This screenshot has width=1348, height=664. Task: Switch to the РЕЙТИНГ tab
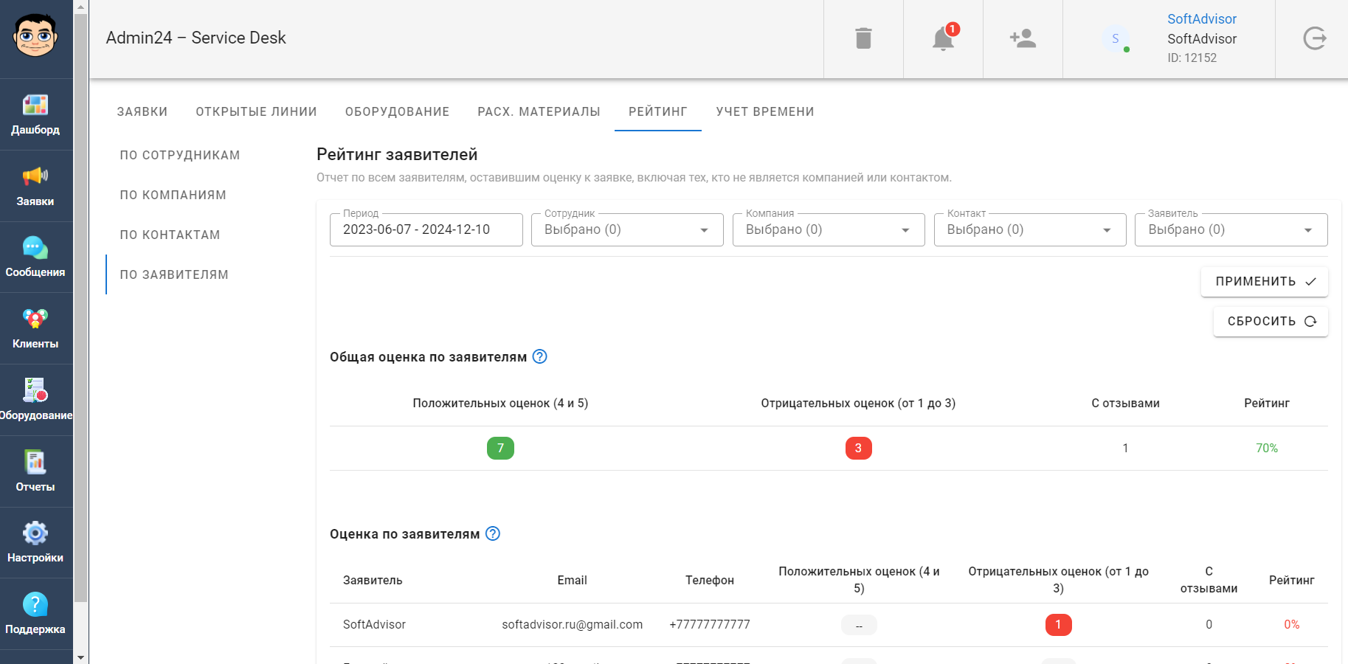[658, 112]
